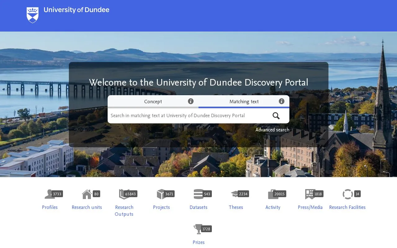
Task: Switch to the Concept search tab
Action: pyautogui.click(x=153, y=102)
